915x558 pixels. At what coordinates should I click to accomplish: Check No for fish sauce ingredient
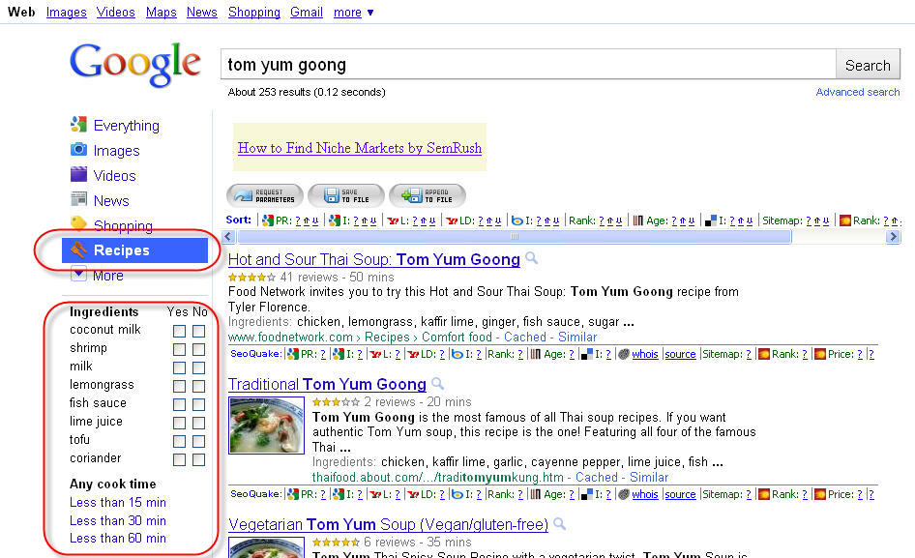pyautogui.click(x=199, y=404)
